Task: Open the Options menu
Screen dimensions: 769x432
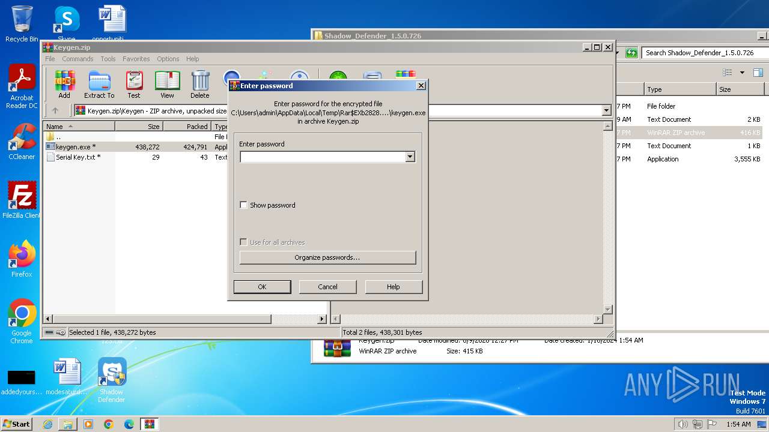Action: pos(168,59)
